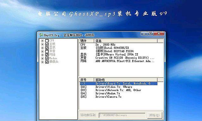Close the Sky123.Org driver window
Screen dimensions: 202x121
tap(159, 34)
